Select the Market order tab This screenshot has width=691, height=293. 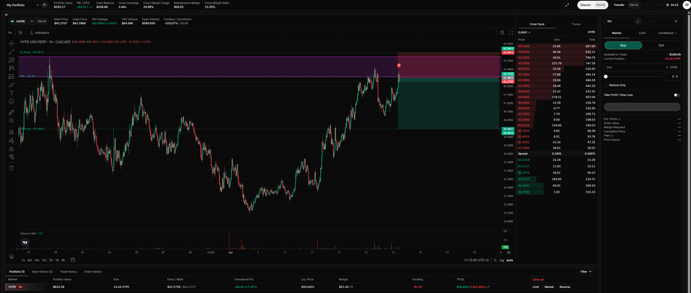pos(617,33)
